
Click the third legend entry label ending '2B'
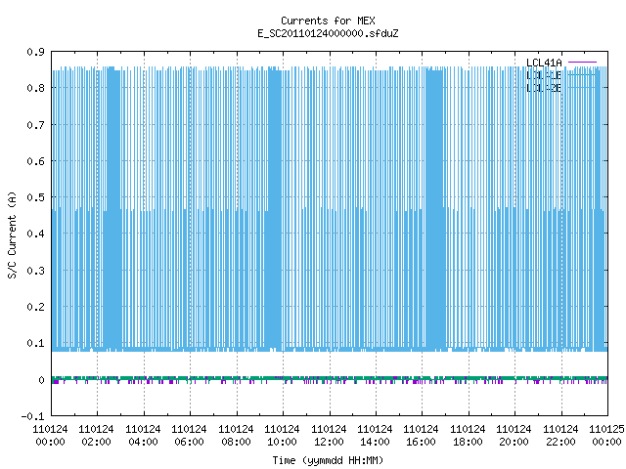tap(544, 88)
